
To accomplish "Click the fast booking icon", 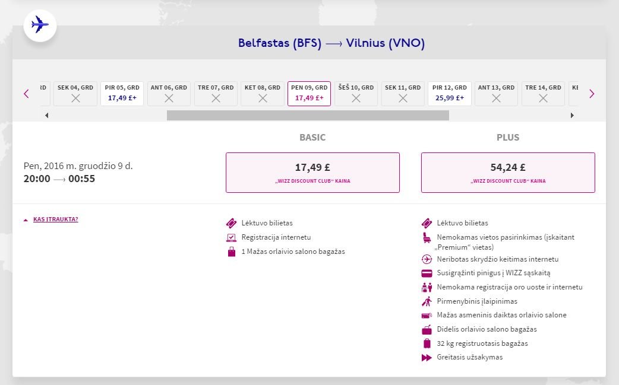I will click(427, 358).
